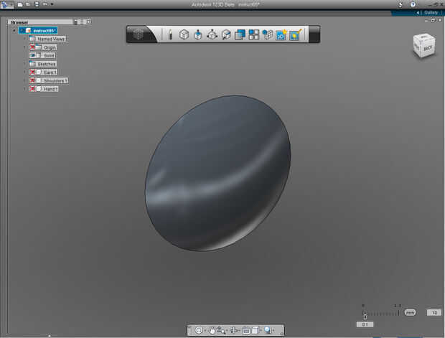Select the Press/Pull extrude tool
This screenshot has height=338, width=445.
point(198,34)
